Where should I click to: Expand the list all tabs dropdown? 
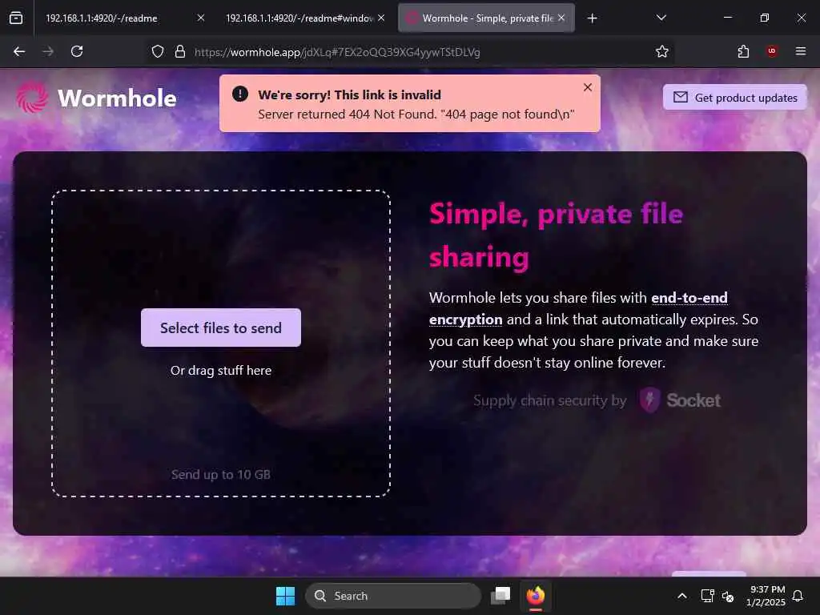click(x=661, y=18)
